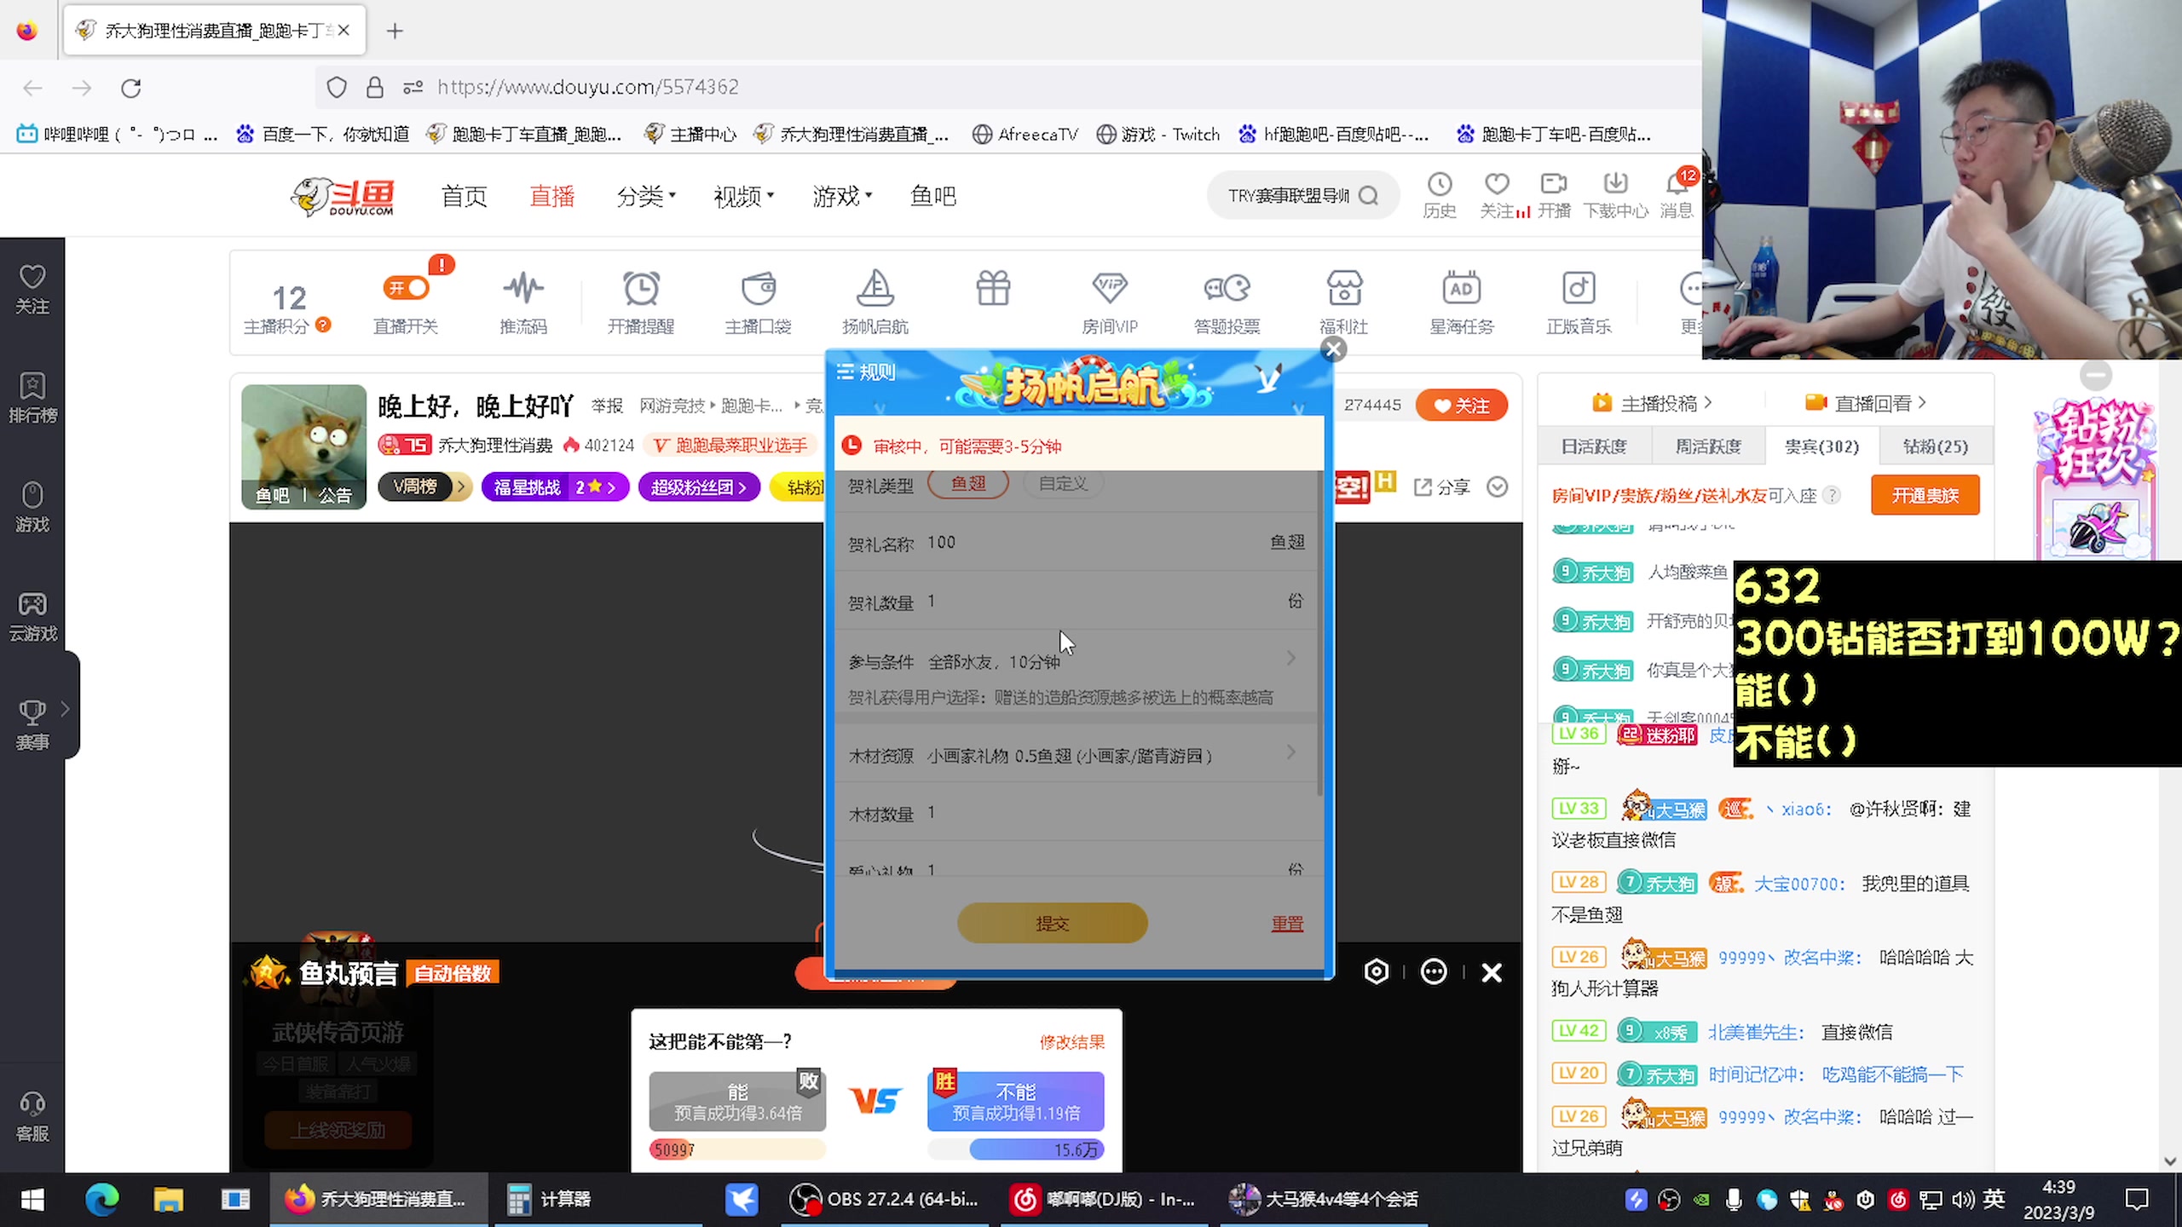This screenshot has height=1227, width=2182.
Task: Click the 提交 submit button
Action: pyautogui.click(x=1051, y=923)
